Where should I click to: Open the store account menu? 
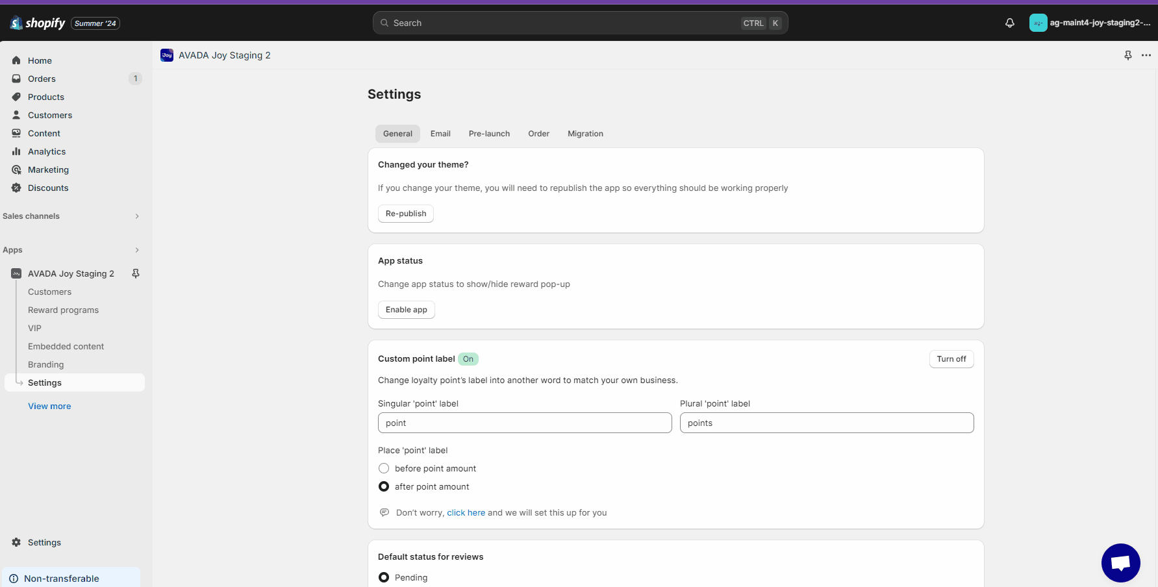click(x=1090, y=23)
